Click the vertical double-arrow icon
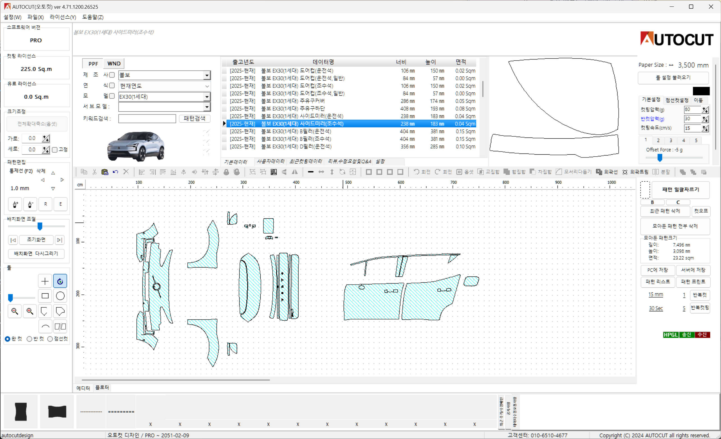This screenshot has height=439, width=721. coord(332,172)
